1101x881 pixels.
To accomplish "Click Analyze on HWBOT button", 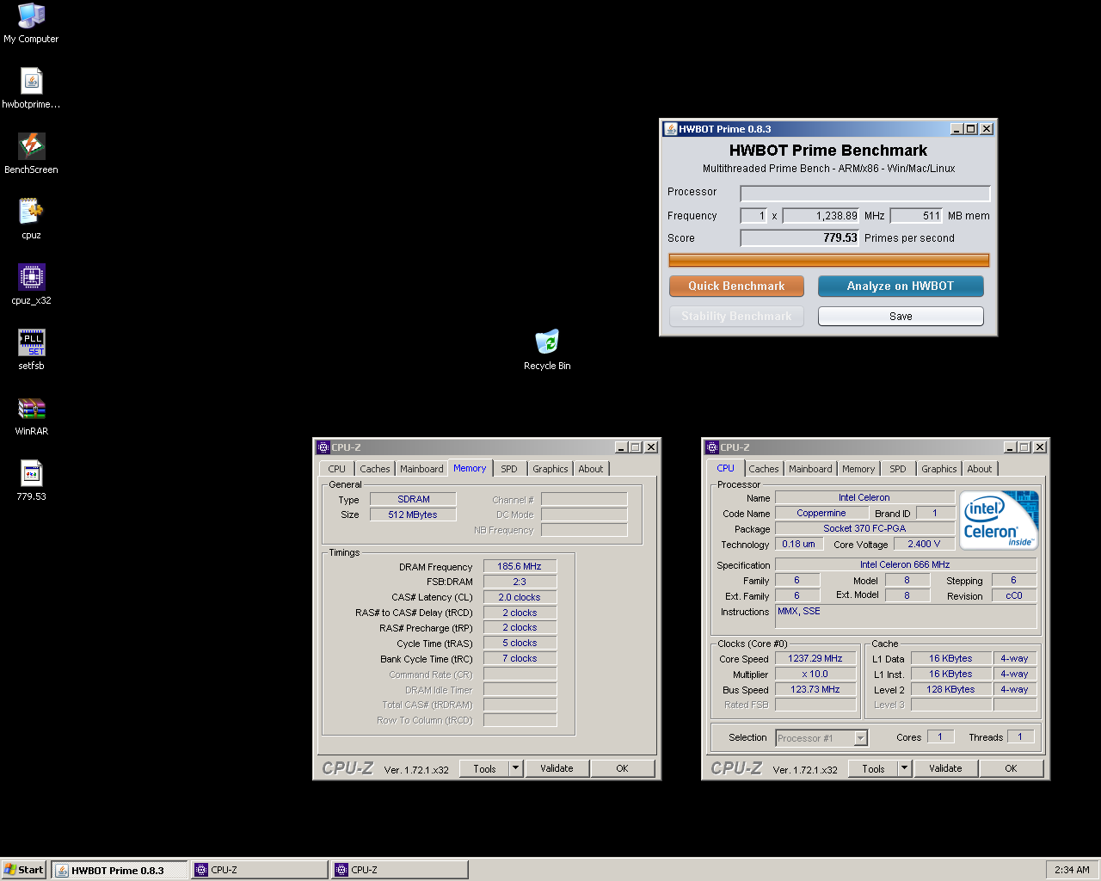I will [x=901, y=286].
